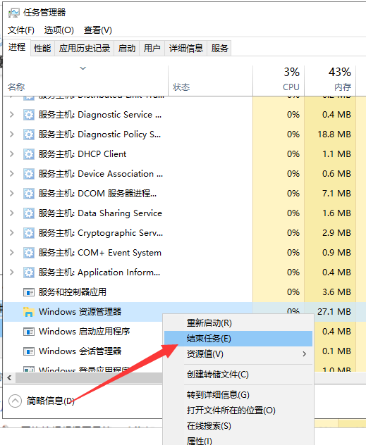
Task: Sort by the 名称 column header
Action: 85,81
